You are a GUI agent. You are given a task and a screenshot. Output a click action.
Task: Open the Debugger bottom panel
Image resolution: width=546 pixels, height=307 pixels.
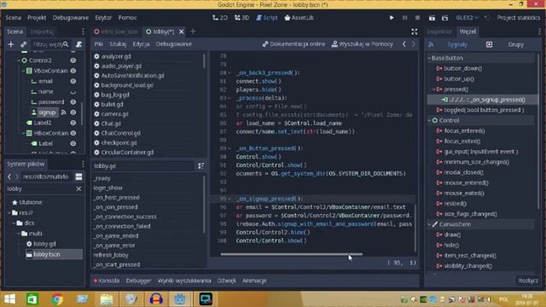click(x=138, y=281)
